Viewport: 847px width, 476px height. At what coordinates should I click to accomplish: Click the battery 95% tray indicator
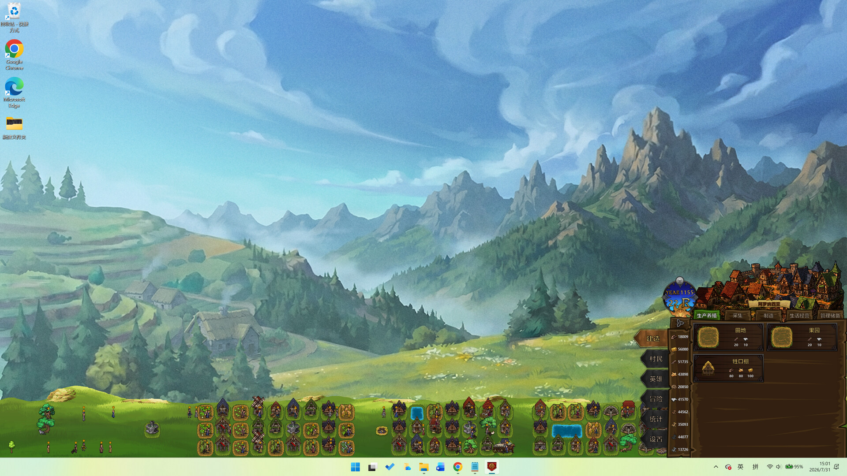(794, 467)
